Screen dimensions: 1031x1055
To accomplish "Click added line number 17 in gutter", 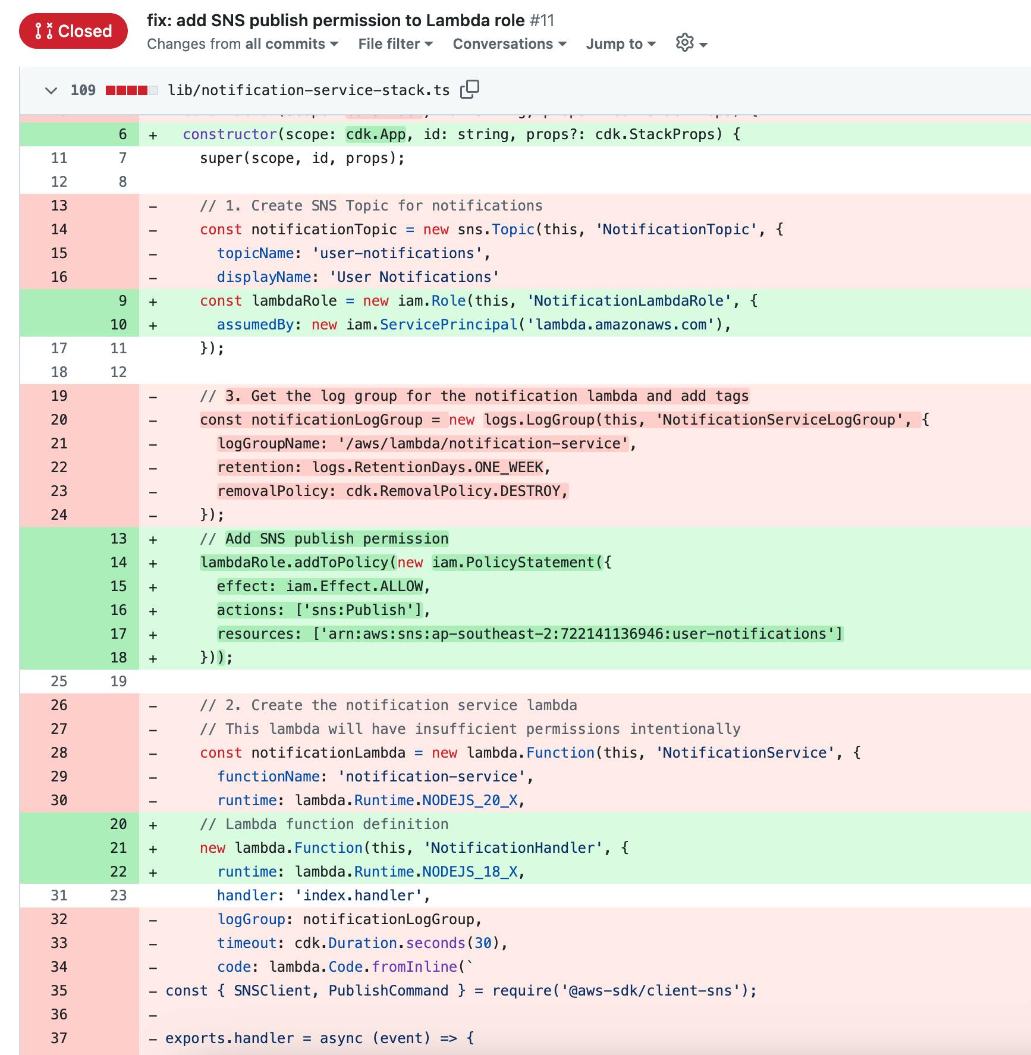I will point(118,634).
